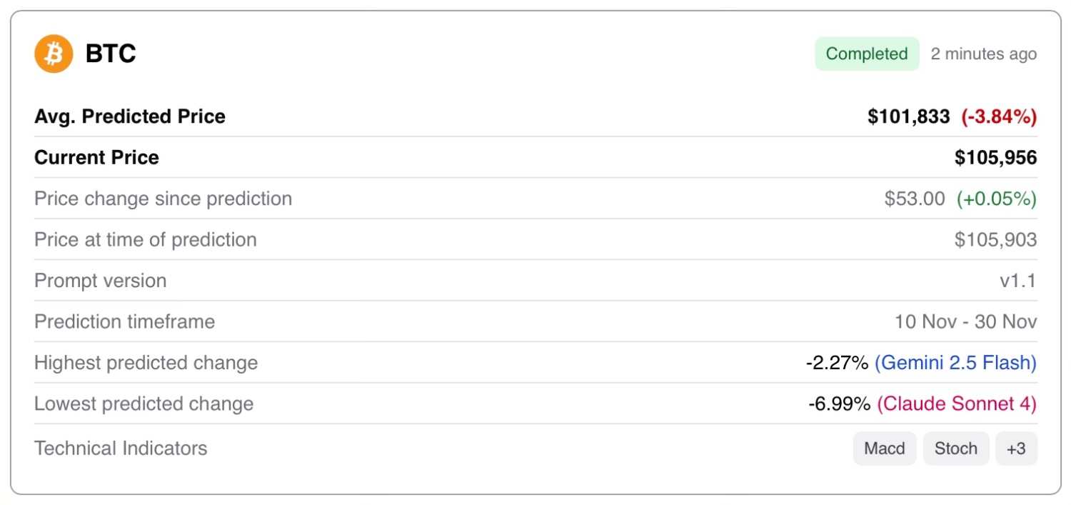Click the green Completed status badge
The width and height of the screenshot is (1071, 505).
click(x=867, y=54)
